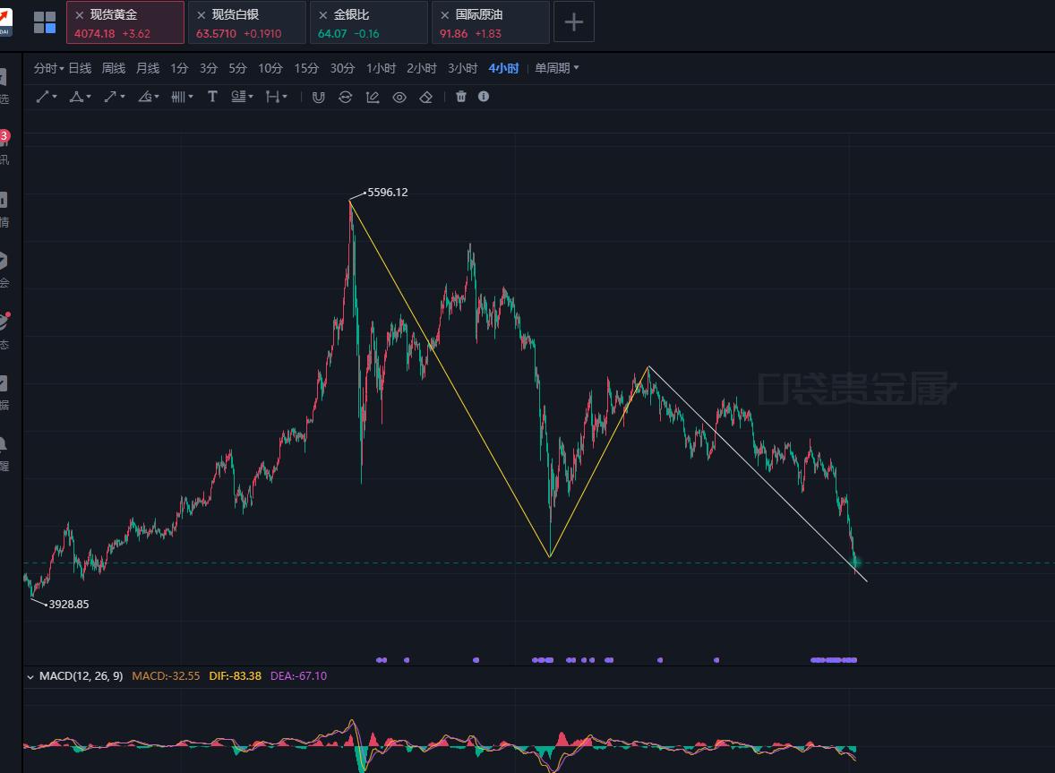Select the yellow line from 5596.12 peak
Image resolution: width=1055 pixels, height=773 pixels.
tap(450, 379)
